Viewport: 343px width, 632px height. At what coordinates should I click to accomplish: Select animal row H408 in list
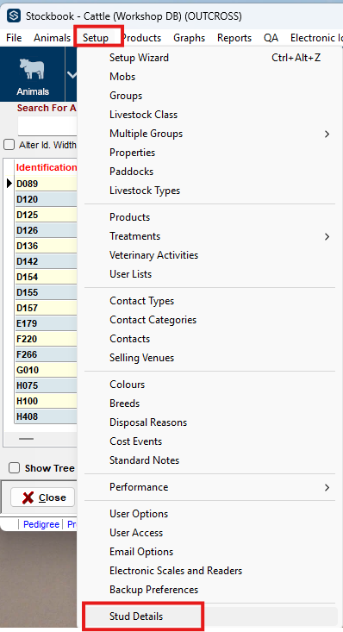coord(46,416)
